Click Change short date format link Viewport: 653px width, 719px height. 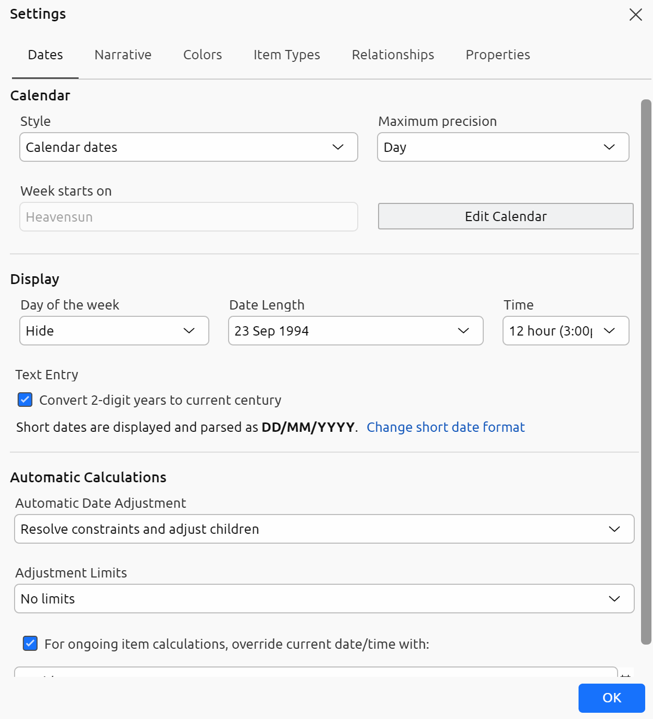(x=445, y=427)
